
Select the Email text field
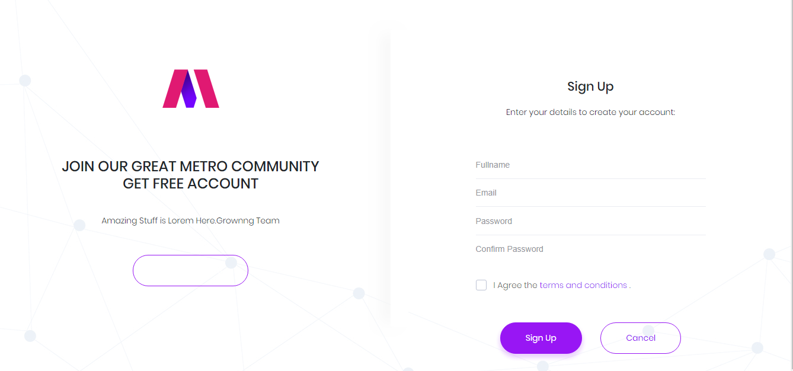pyautogui.click(x=591, y=193)
